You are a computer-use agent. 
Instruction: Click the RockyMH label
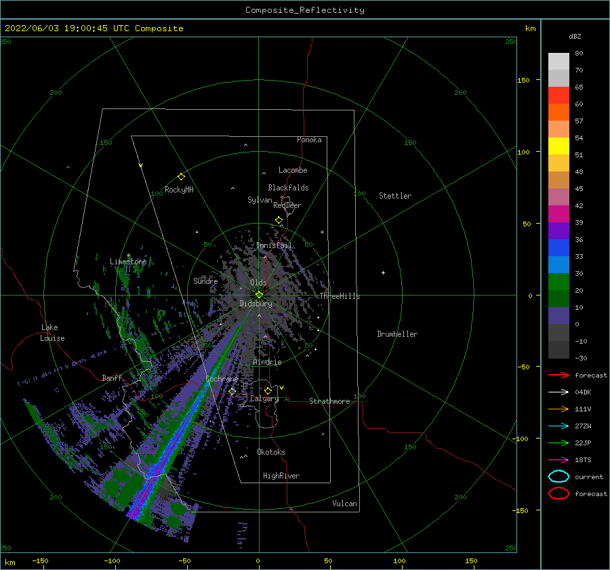(179, 190)
